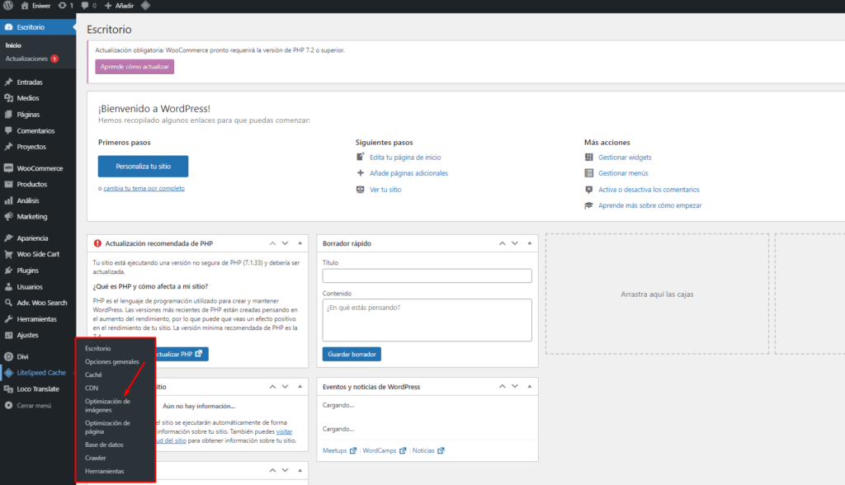The width and height of the screenshot is (845, 485).
Task: Move the Eventos y noticias box down
Action: click(515, 386)
